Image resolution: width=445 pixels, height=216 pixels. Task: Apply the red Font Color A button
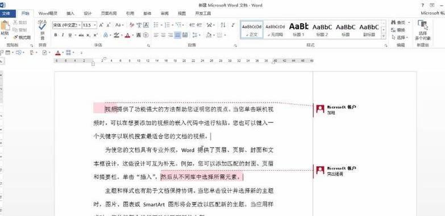tap(127, 35)
